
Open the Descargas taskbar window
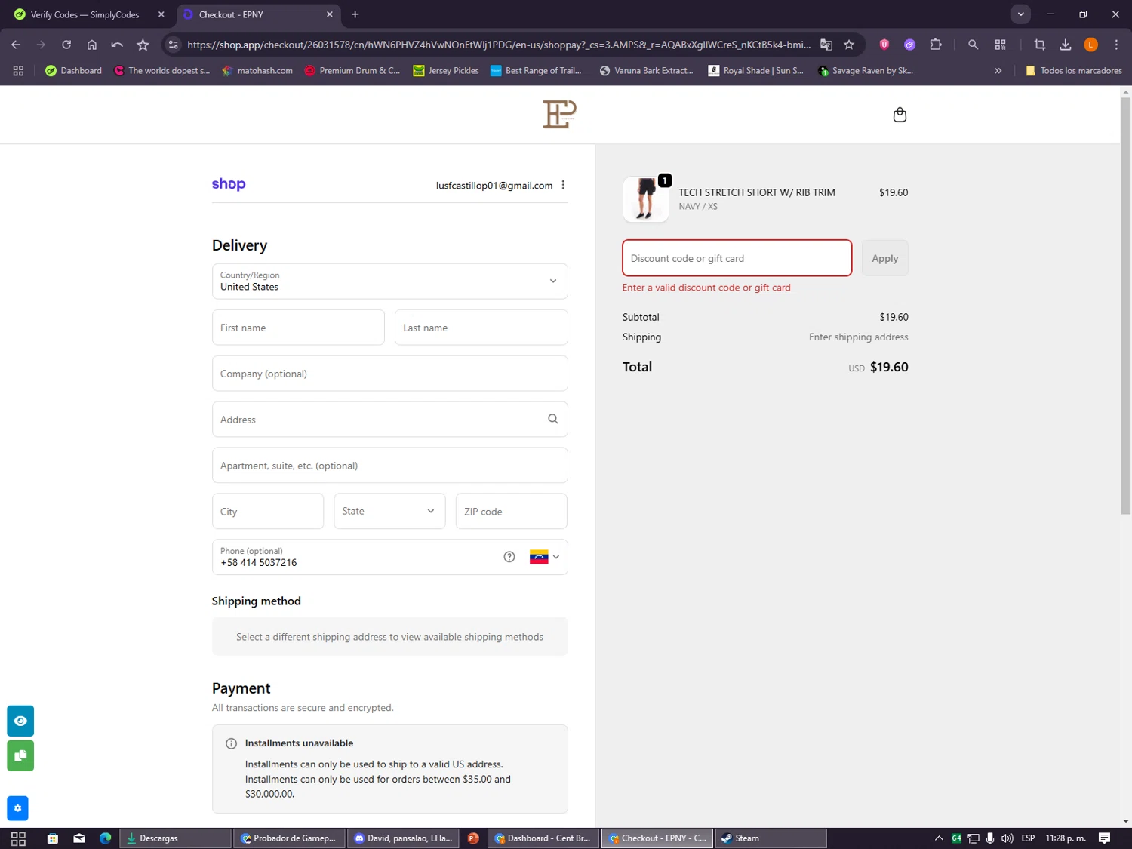[176, 838]
